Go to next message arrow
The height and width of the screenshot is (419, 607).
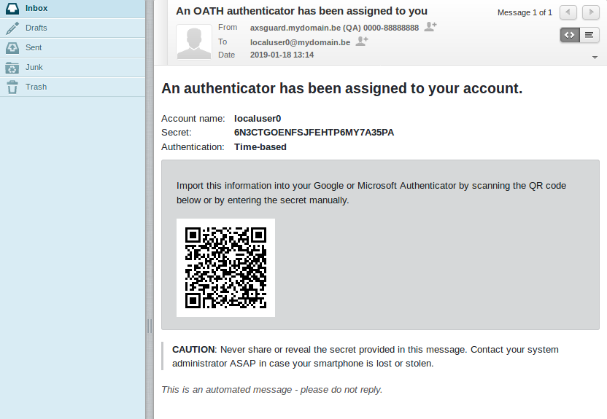coord(591,12)
